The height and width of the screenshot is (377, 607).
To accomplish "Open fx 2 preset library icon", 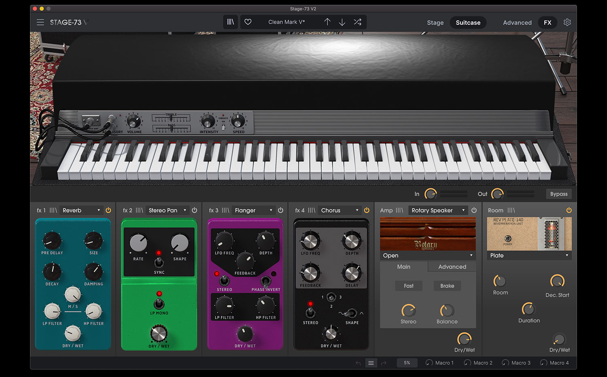I will tap(139, 210).
